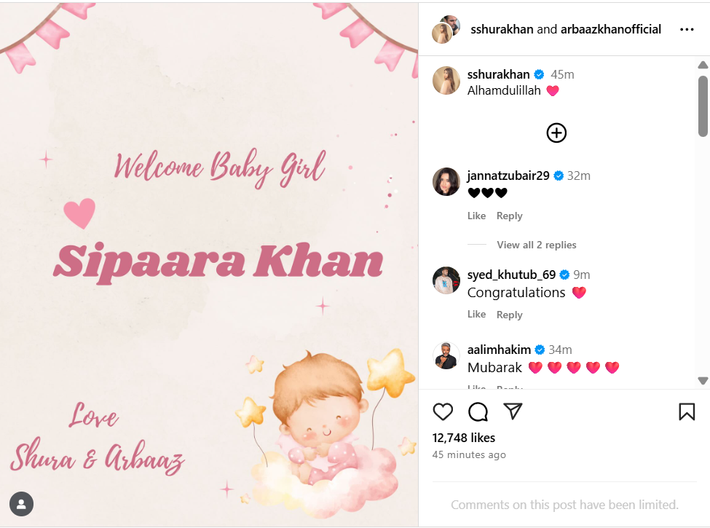Click the comments scrollbar thumb
This screenshot has height=528, width=710.
coord(703,106)
